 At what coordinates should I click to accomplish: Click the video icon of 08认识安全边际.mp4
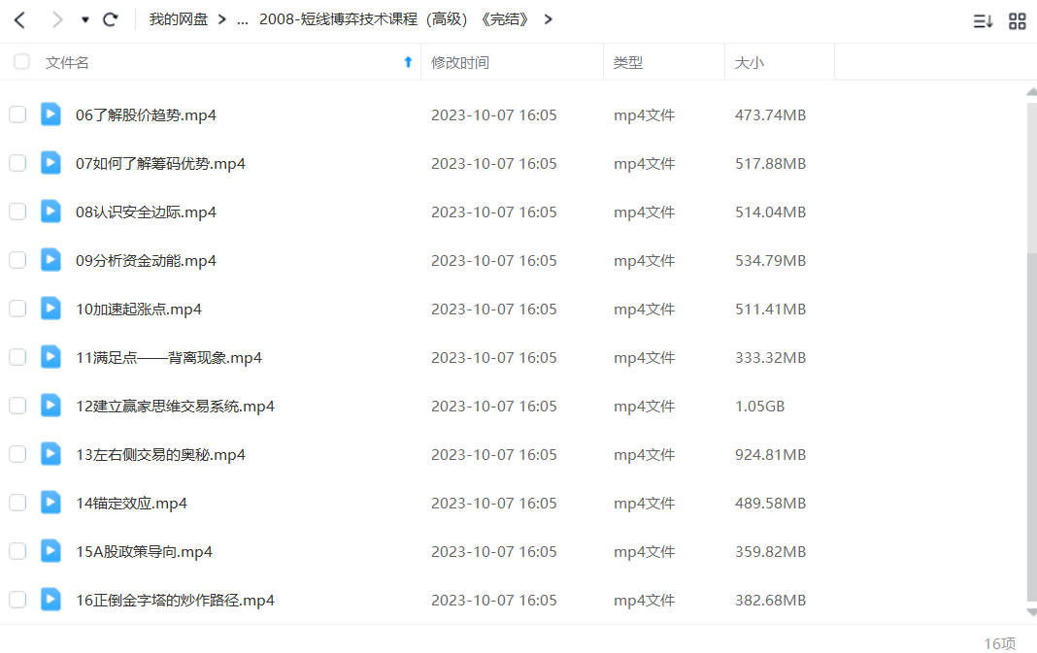50,211
